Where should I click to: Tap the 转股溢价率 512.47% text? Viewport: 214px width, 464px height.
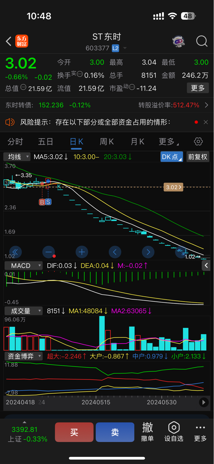click(x=169, y=105)
